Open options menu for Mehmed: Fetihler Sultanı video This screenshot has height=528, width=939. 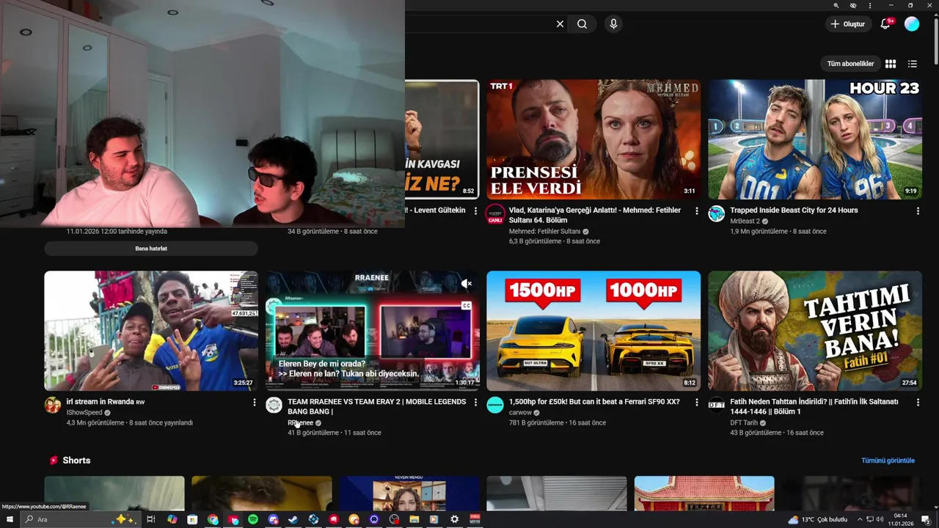[697, 211]
